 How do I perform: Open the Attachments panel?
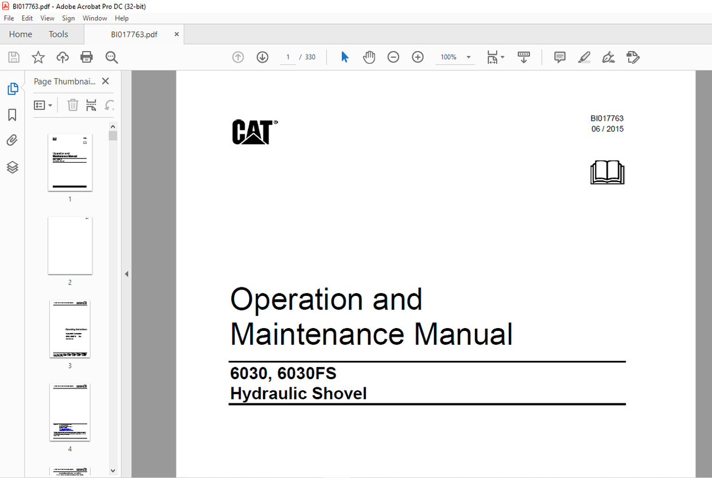[12, 140]
